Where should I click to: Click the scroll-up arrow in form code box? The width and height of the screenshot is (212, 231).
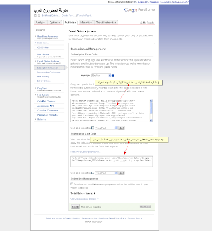pos(151,101)
